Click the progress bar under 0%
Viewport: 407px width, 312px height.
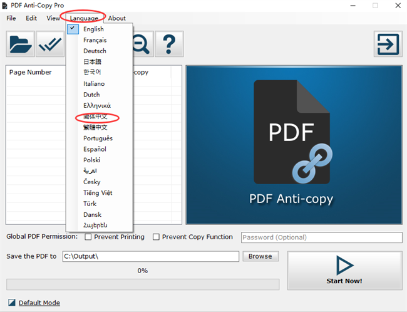(143, 284)
